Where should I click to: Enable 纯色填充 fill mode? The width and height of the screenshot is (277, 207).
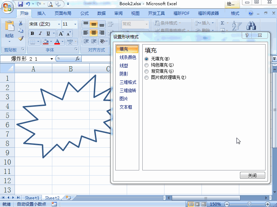click(146, 65)
